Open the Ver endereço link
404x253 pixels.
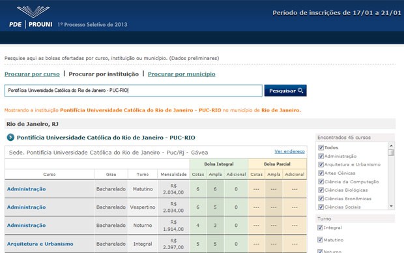click(x=289, y=151)
